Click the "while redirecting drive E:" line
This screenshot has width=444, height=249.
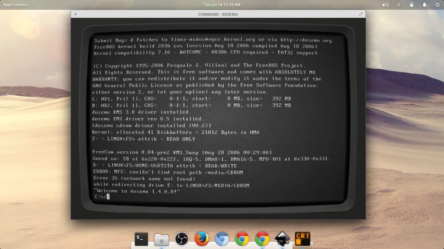(x=172, y=185)
